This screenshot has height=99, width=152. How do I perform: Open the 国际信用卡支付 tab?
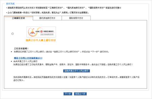(76, 18)
